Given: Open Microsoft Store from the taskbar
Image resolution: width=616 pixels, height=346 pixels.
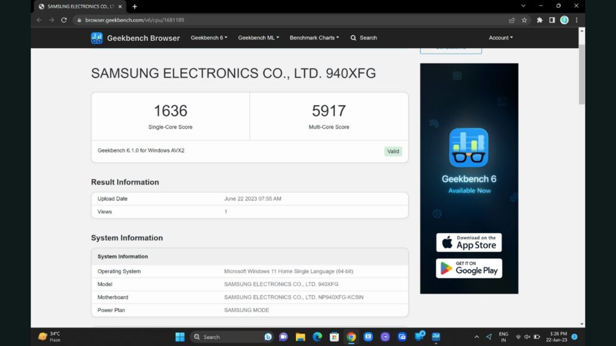Looking at the screenshot, I should [x=334, y=337].
